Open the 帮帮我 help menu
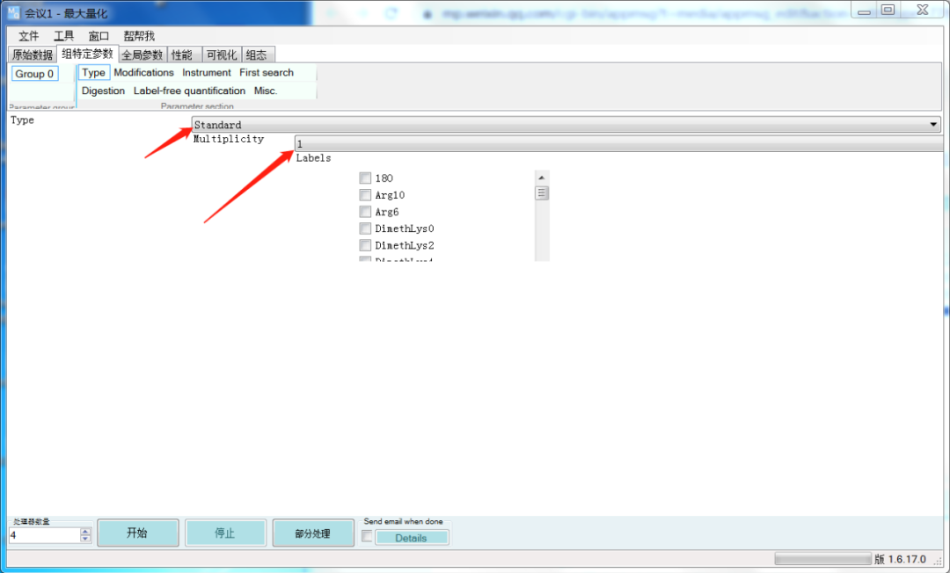The image size is (950, 573). point(137,36)
